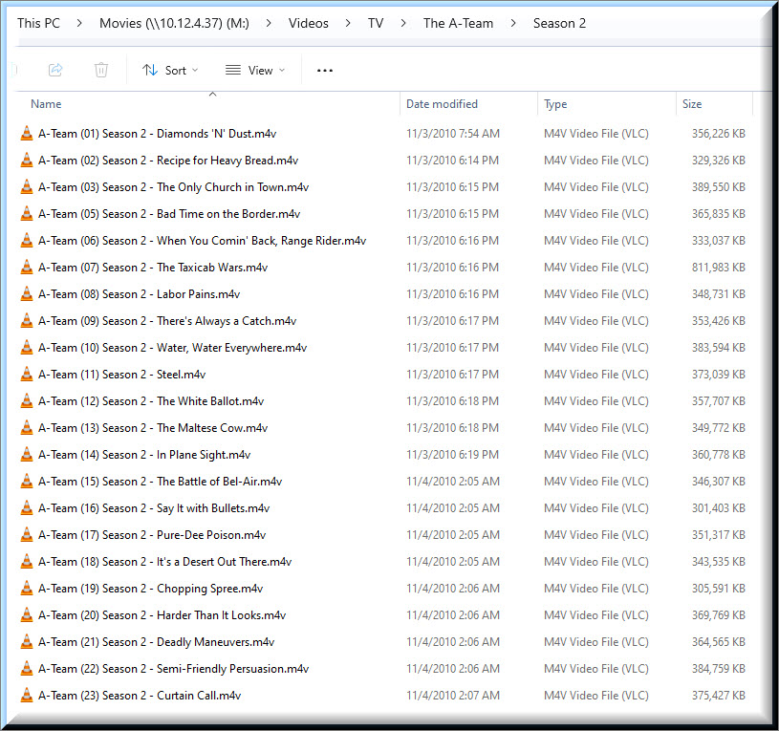
Task: Click the VLC icon for When You Comin' Back, Range Rider
Action: [27, 241]
